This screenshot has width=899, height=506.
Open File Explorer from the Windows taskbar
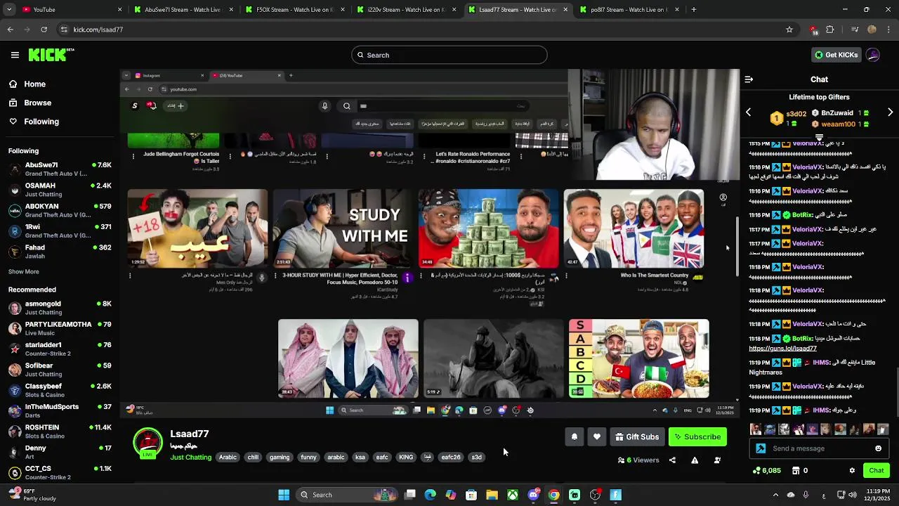(x=492, y=495)
